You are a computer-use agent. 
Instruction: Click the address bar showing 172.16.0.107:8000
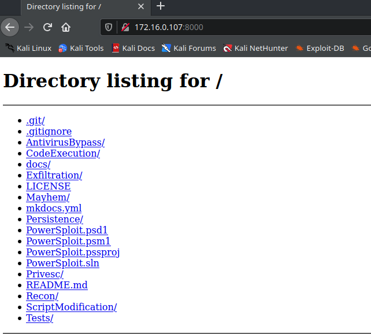click(x=231, y=27)
